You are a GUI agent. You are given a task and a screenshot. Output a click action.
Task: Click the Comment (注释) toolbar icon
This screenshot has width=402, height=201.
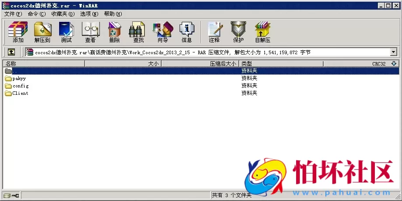(214, 32)
